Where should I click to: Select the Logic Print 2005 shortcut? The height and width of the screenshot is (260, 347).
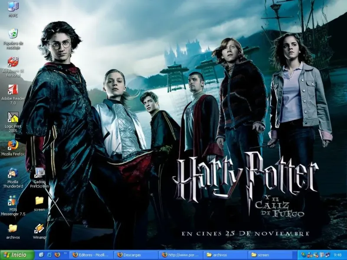13,122
